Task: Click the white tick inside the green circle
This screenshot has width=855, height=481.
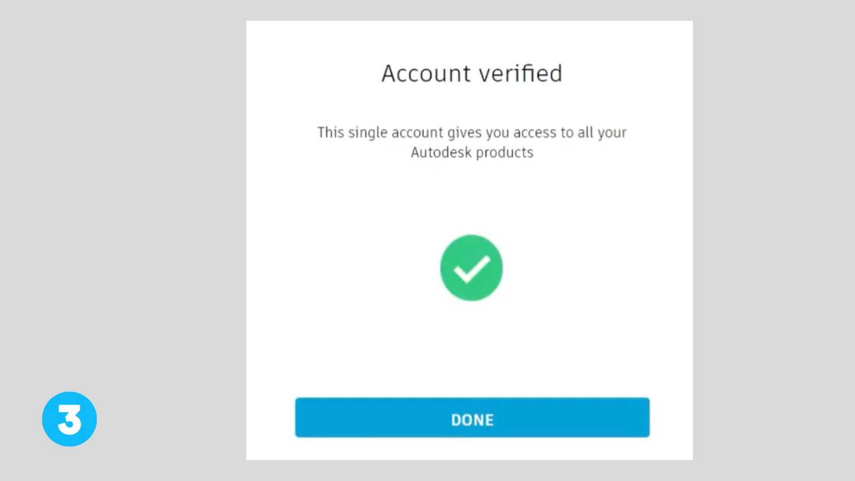Action: (x=472, y=269)
